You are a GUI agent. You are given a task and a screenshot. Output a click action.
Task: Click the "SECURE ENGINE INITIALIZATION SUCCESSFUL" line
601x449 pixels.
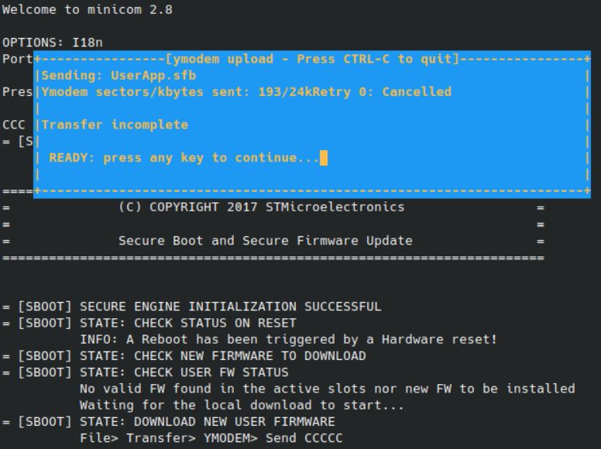pyautogui.click(x=191, y=307)
